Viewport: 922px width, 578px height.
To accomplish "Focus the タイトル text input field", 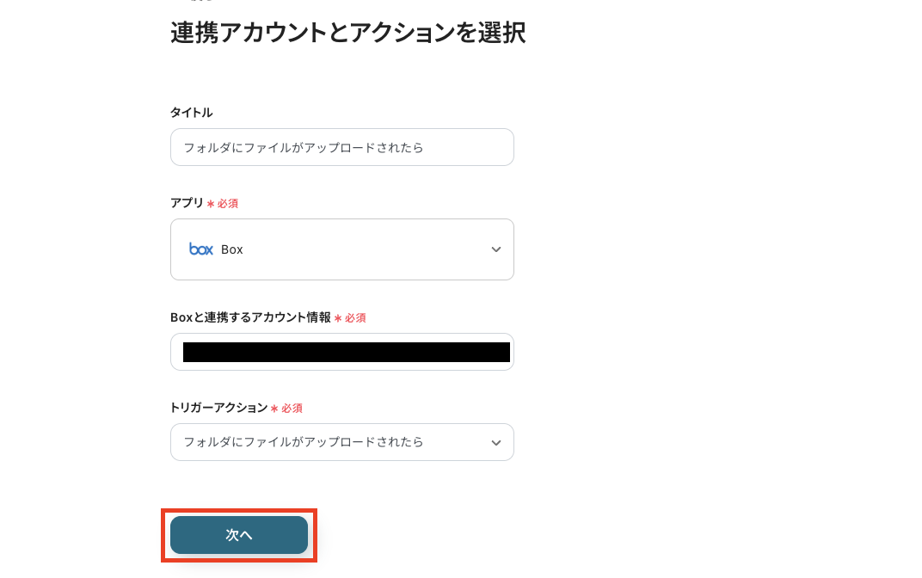I will 341,147.
